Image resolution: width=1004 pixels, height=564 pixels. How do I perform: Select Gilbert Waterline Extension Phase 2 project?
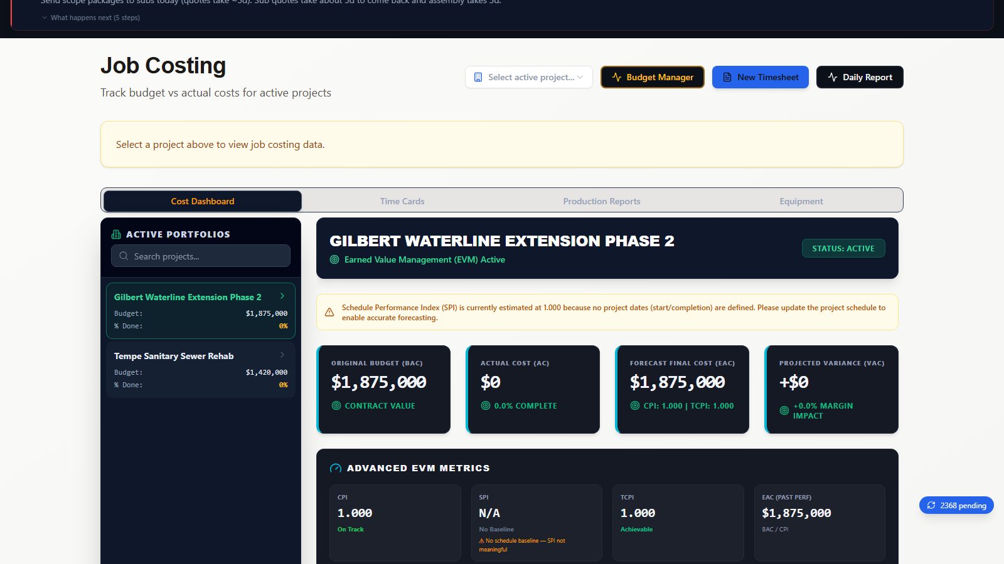pos(201,311)
